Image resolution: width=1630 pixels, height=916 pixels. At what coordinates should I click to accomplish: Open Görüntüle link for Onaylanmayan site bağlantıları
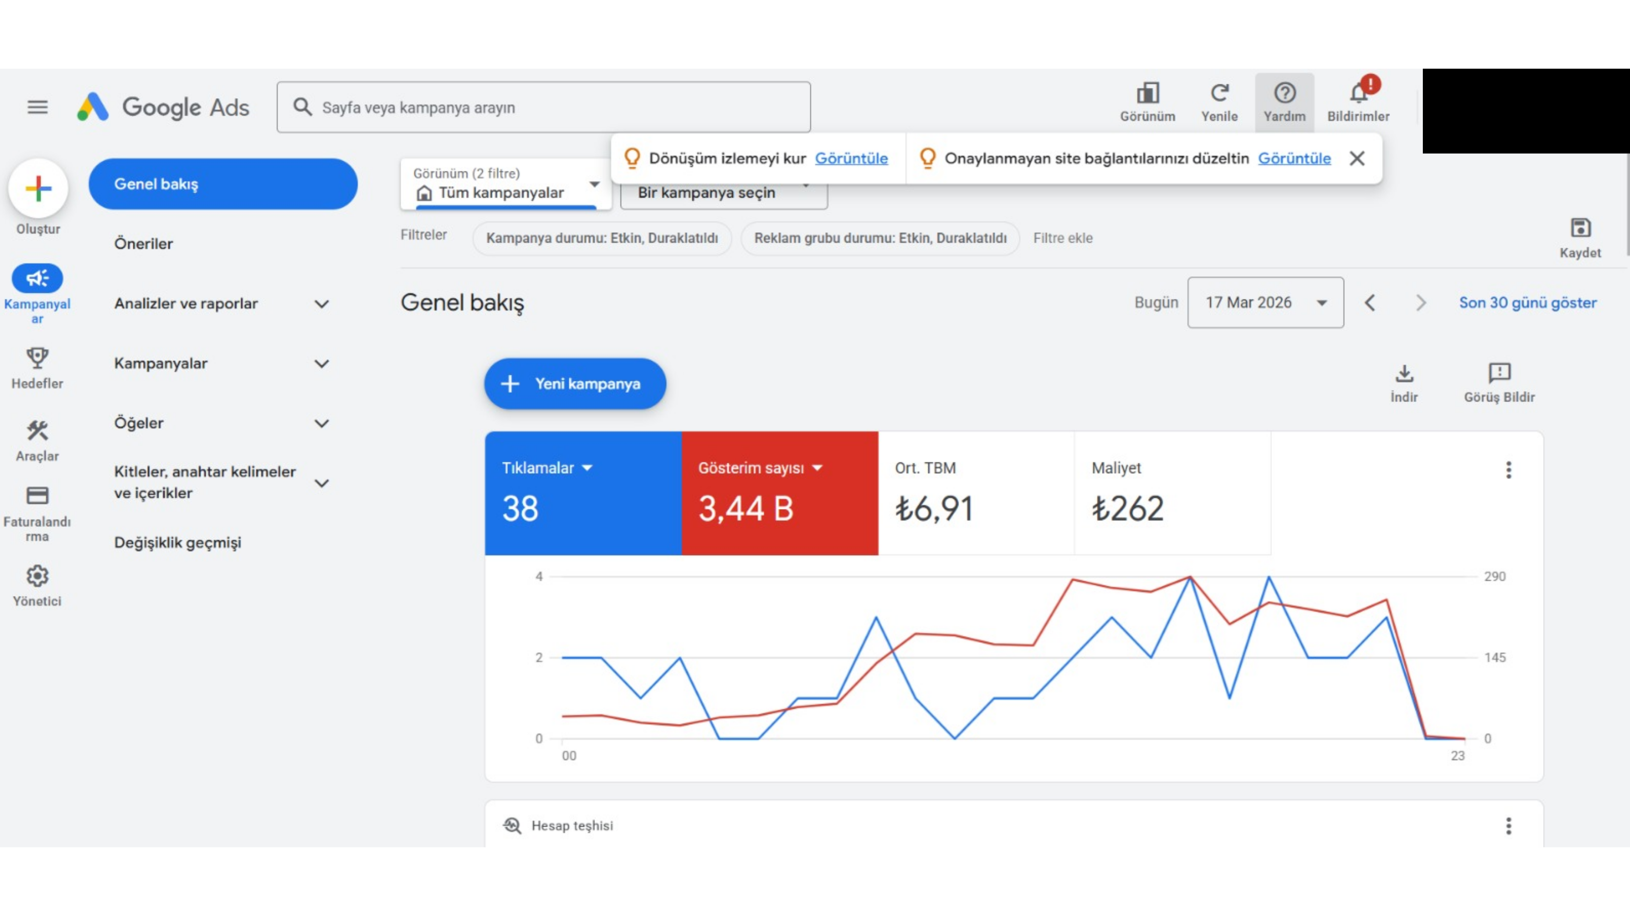(x=1294, y=158)
